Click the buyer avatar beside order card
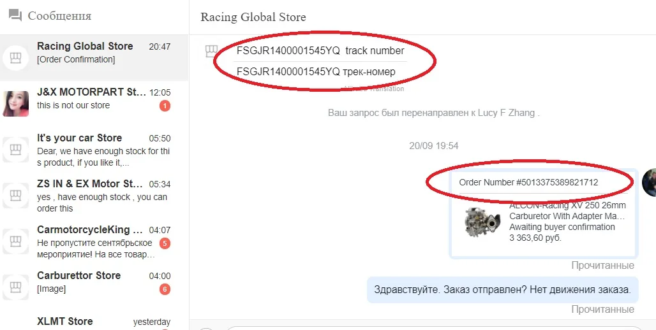 (x=649, y=182)
